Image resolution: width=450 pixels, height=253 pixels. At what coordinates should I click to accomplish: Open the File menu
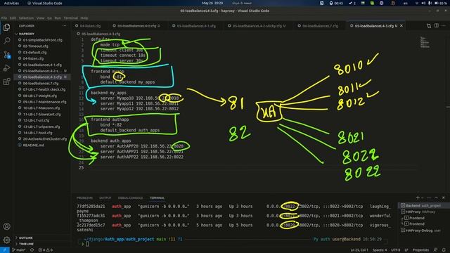pos(4,18)
